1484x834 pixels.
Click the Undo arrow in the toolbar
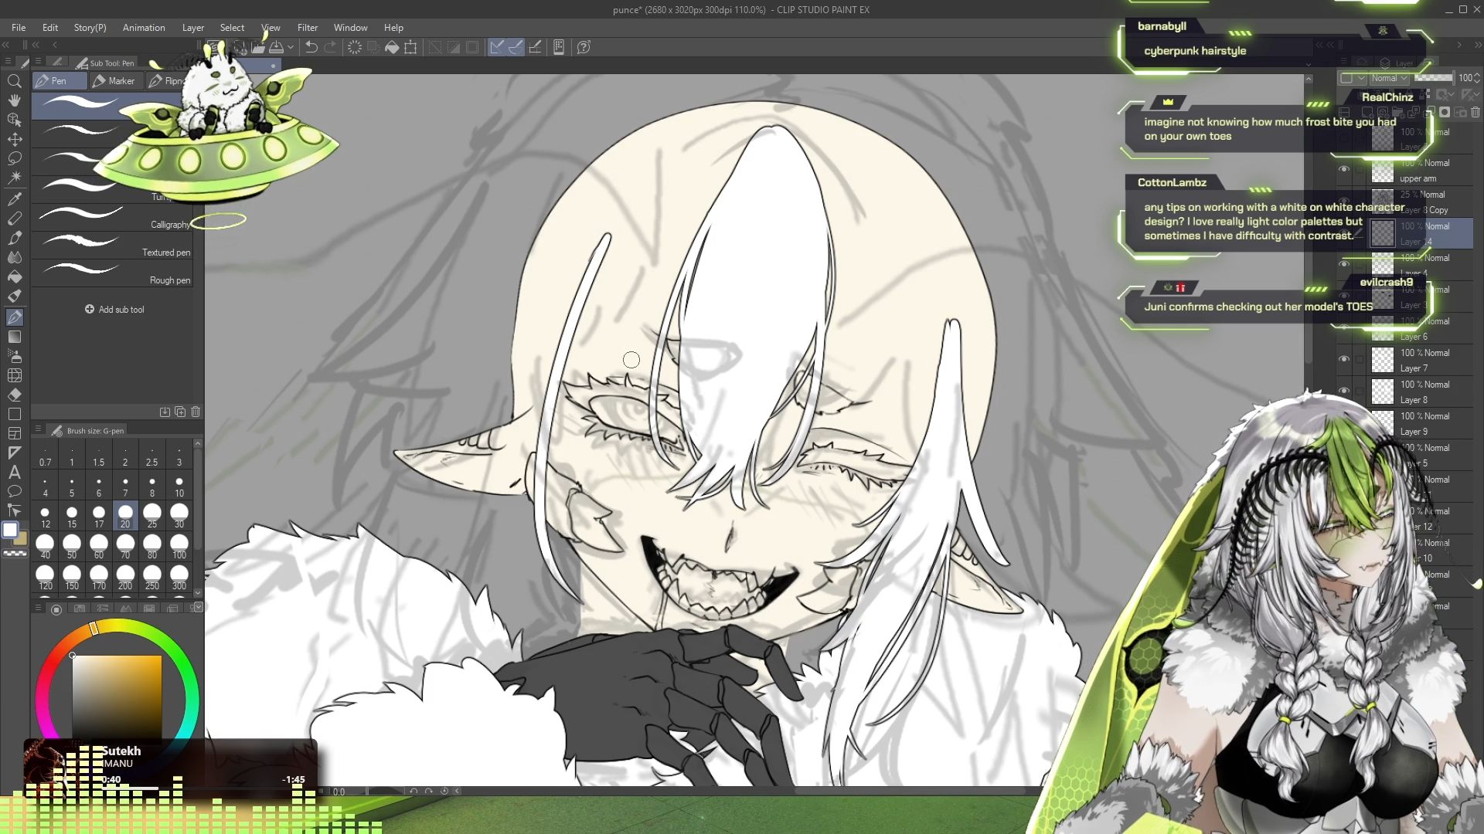pyautogui.click(x=311, y=47)
